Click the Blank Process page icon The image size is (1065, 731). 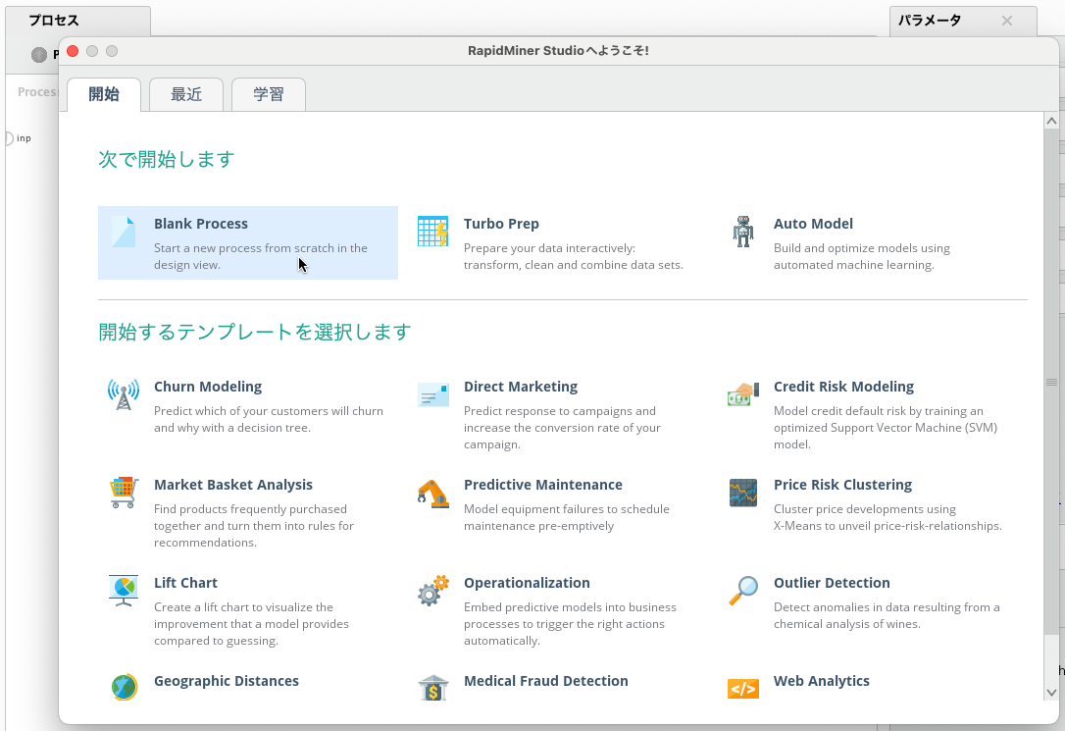click(124, 232)
